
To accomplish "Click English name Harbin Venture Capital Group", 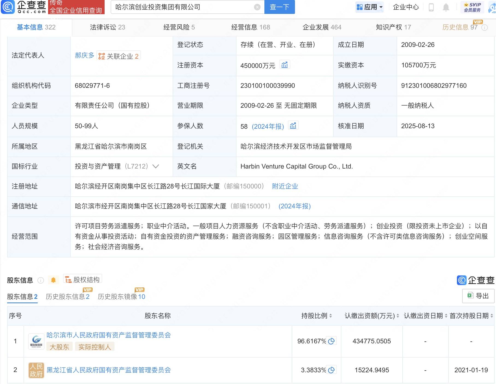I will click(x=297, y=166).
